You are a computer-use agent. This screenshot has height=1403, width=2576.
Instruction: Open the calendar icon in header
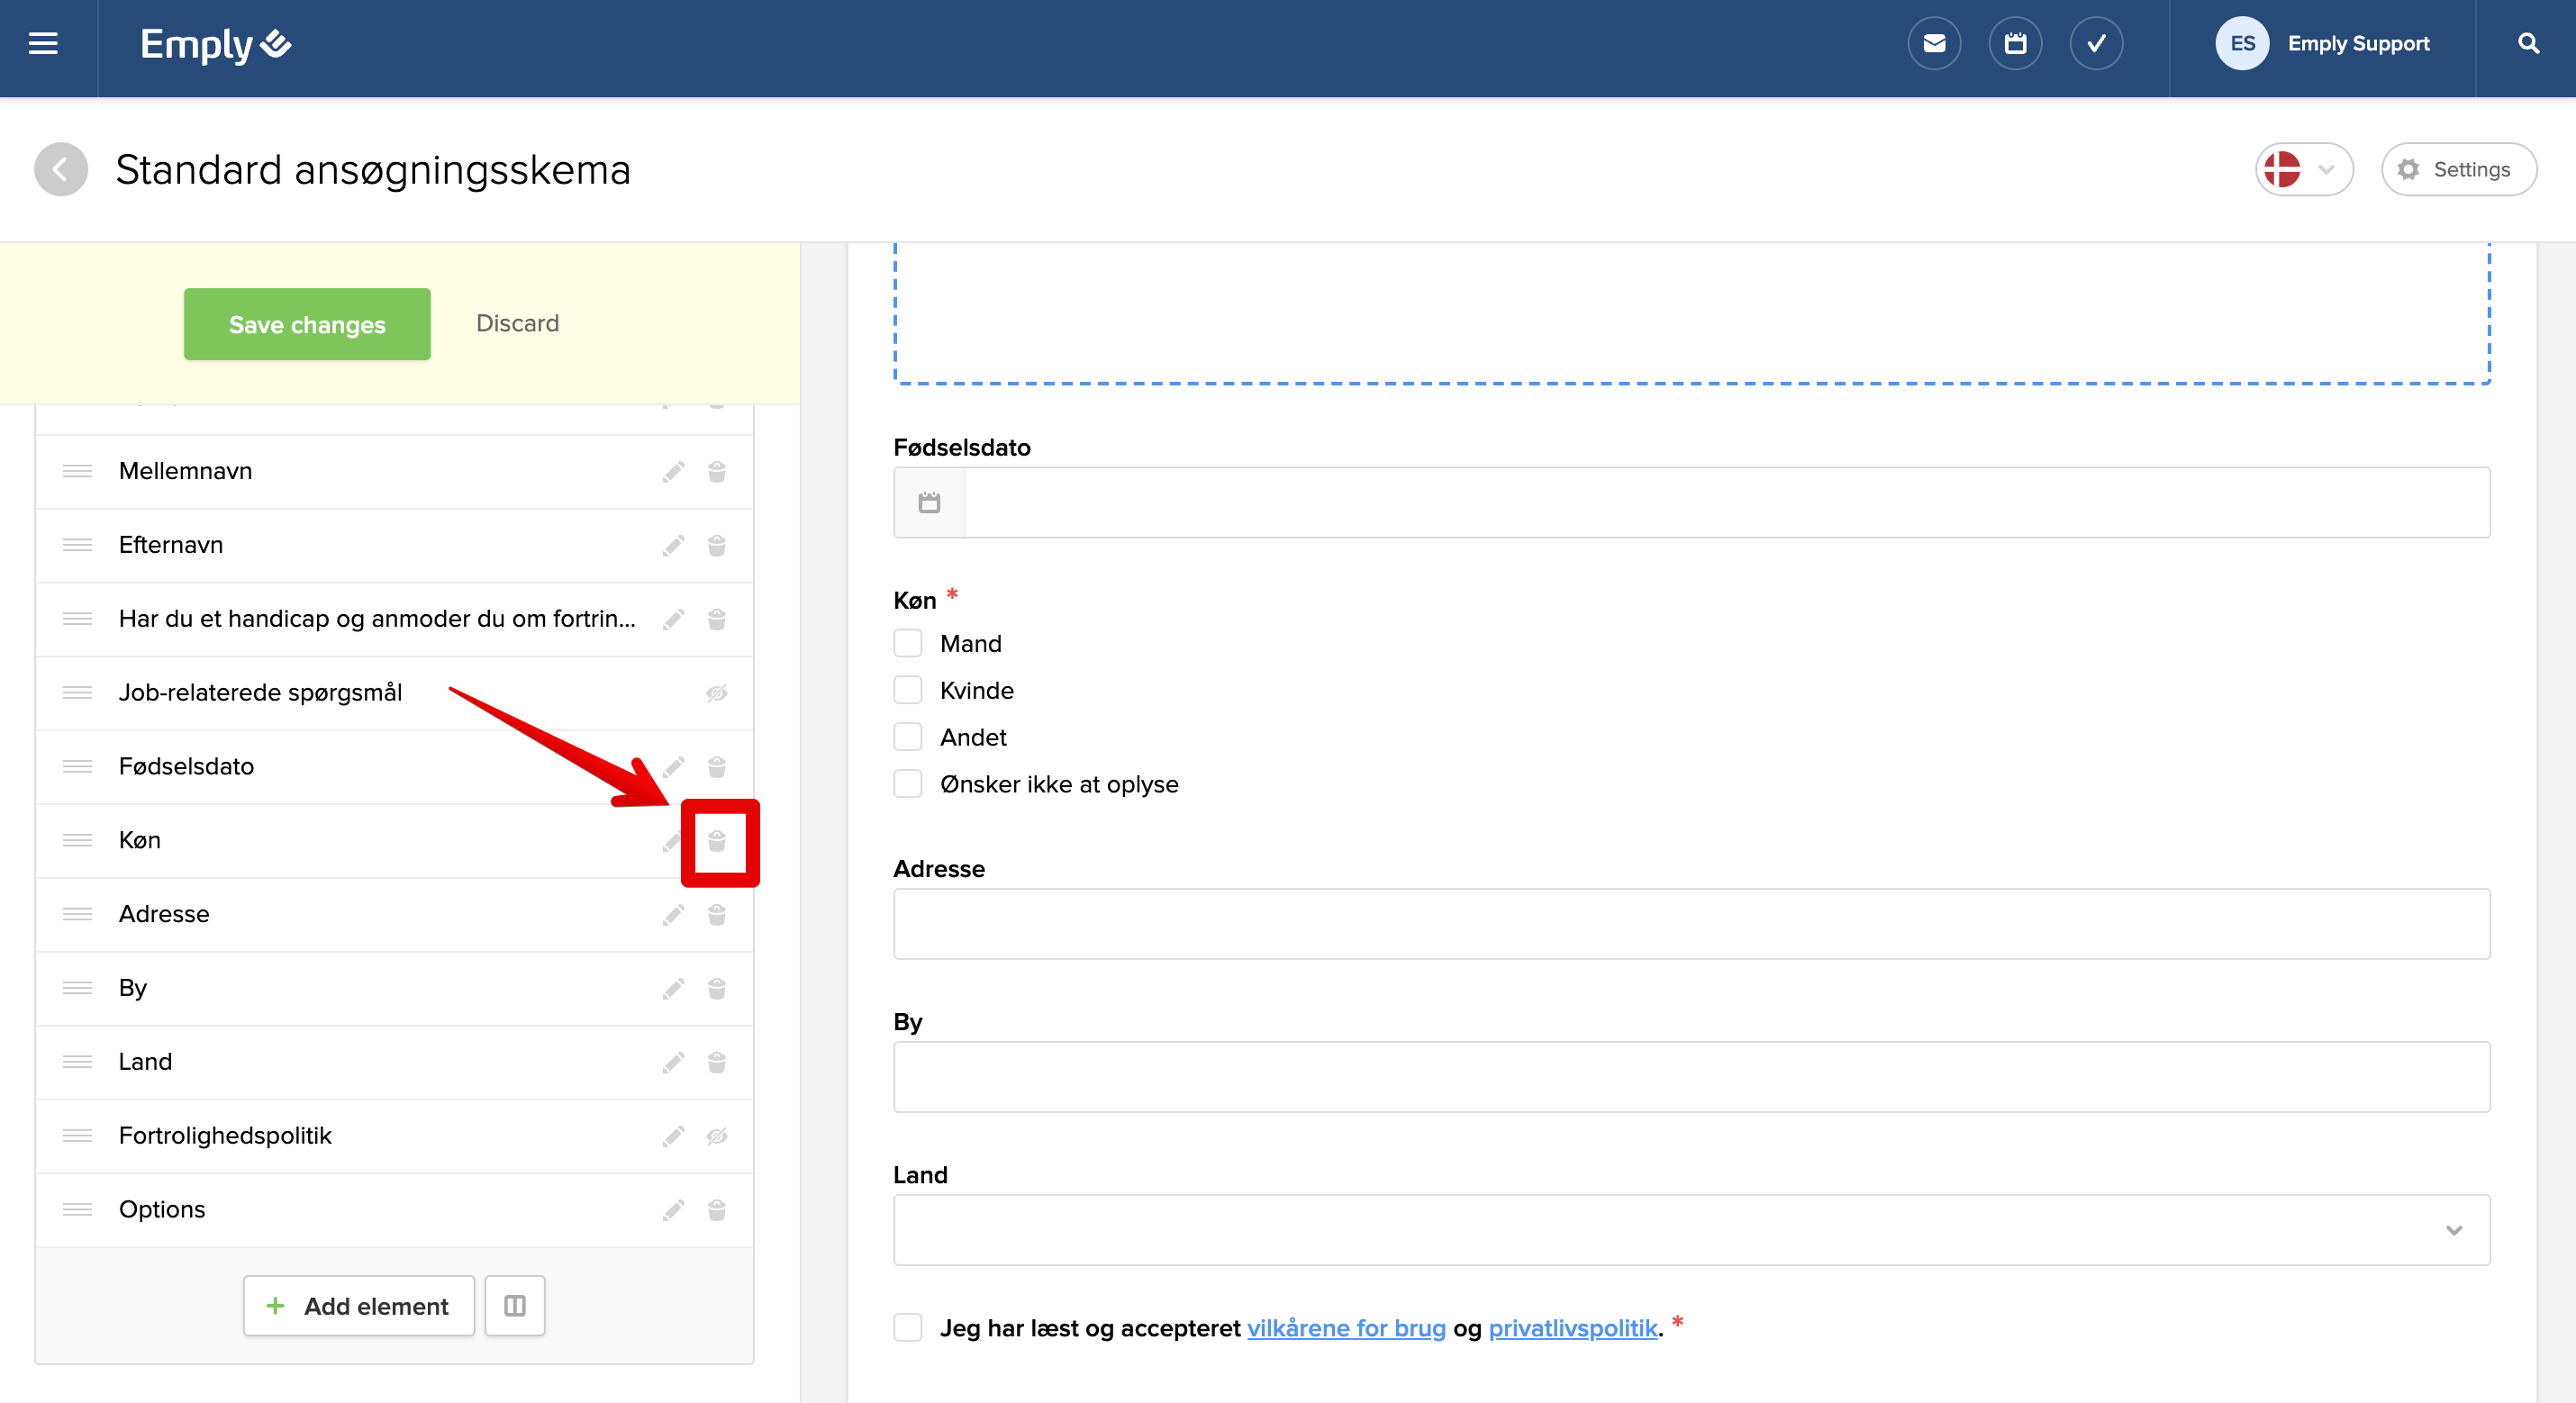[2015, 44]
